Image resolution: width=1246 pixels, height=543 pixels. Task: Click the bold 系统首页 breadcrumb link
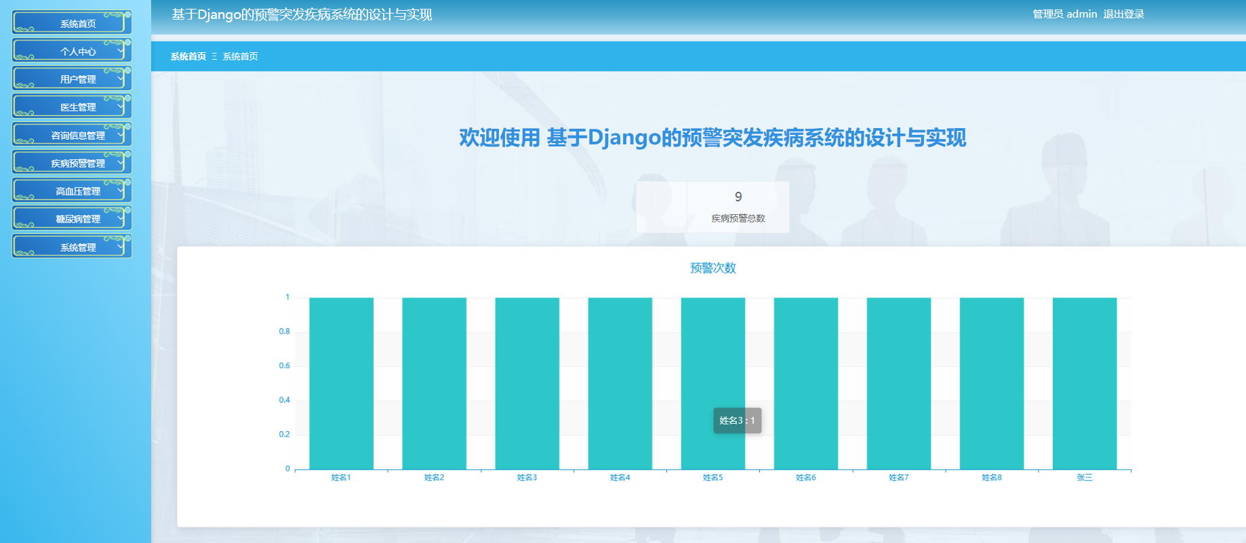pyautogui.click(x=188, y=56)
